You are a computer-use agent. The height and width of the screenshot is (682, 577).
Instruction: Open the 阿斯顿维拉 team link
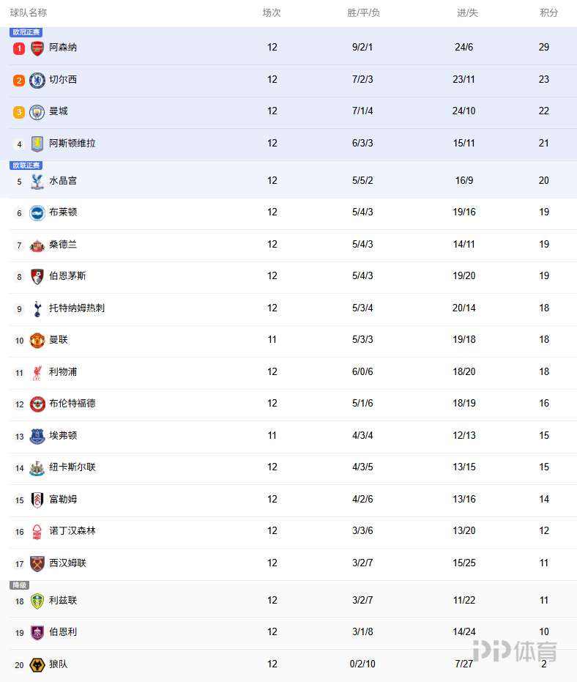point(72,144)
